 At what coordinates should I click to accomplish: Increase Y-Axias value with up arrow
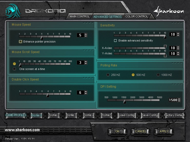pos(178,53)
